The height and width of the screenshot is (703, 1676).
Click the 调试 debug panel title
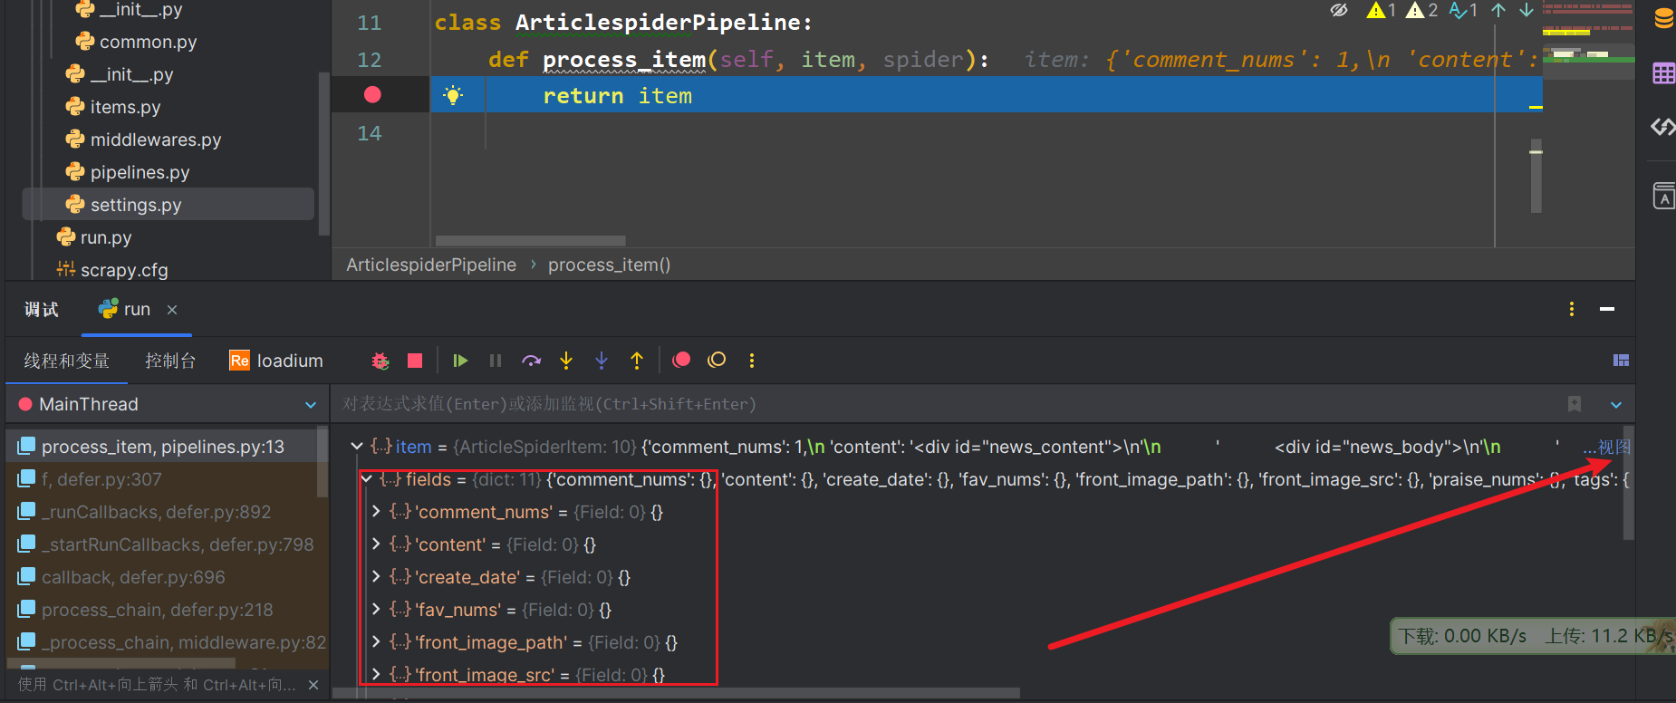point(41,309)
